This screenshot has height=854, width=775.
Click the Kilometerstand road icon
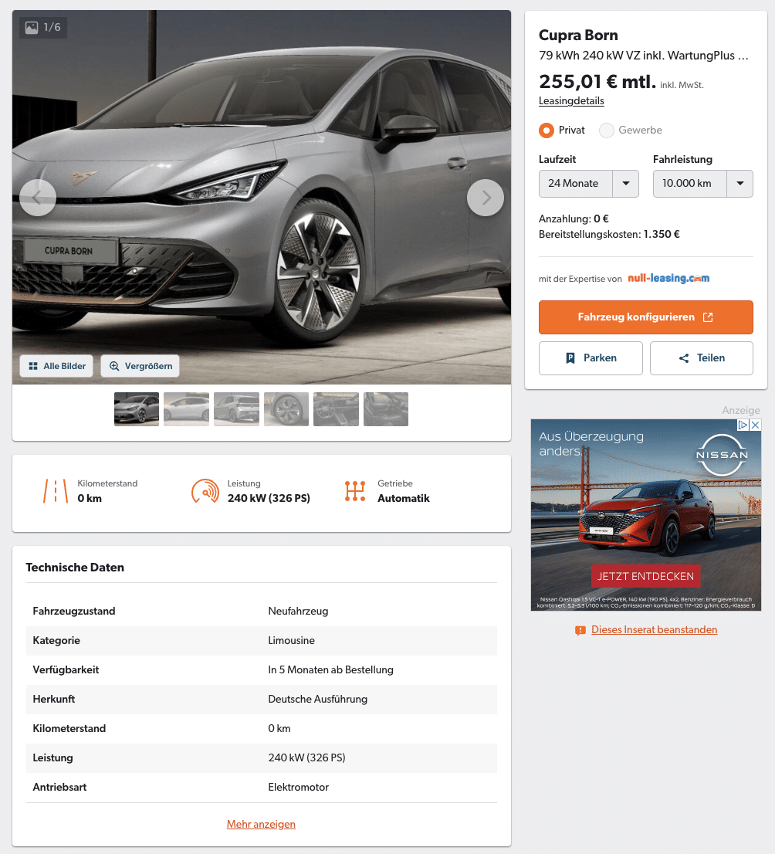point(56,491)
